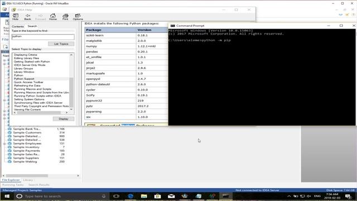Switch to the Running Tasks tab

(13, 185)
